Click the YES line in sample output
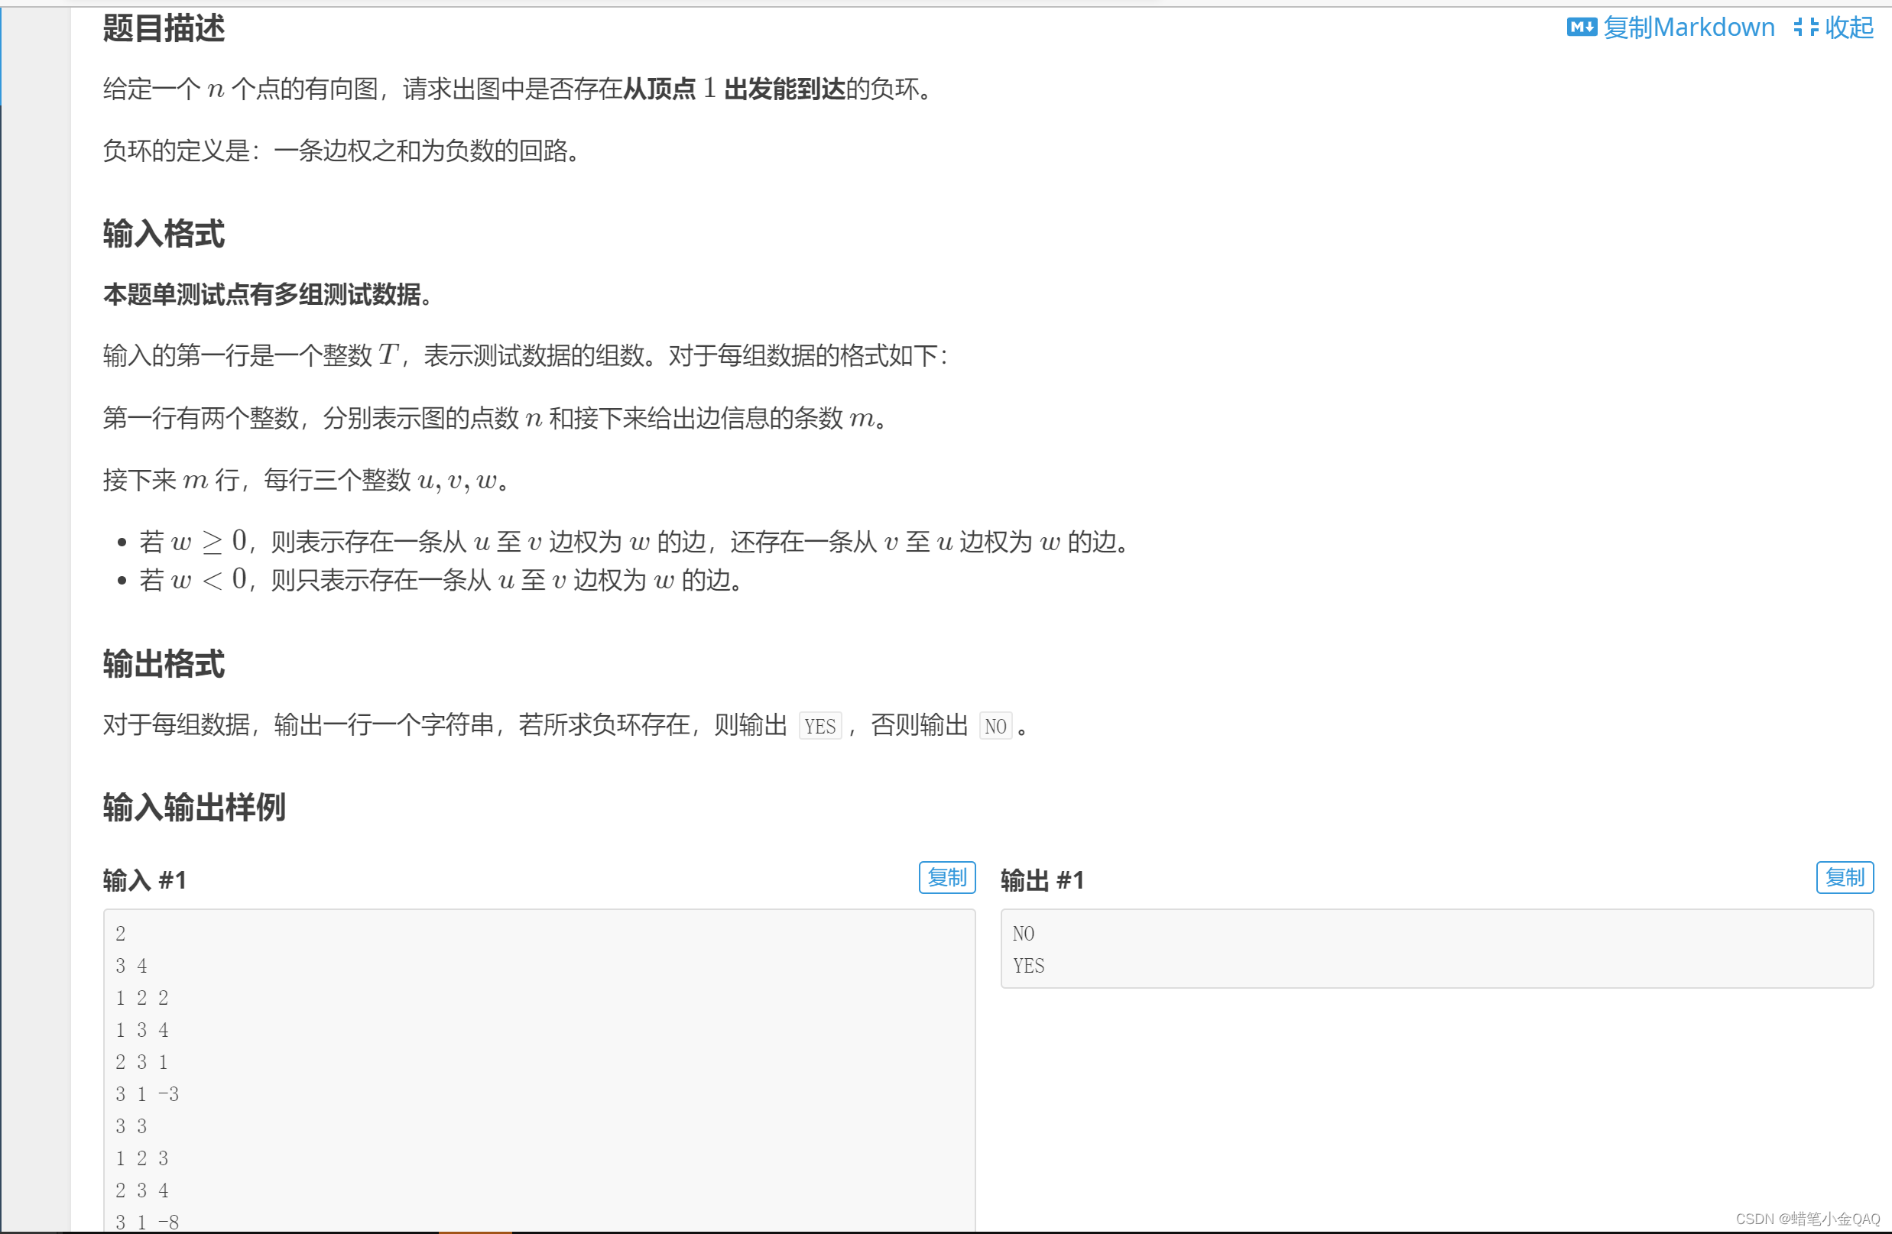Viewport: 1892px width, 1234px height. tap(1028, 967)
